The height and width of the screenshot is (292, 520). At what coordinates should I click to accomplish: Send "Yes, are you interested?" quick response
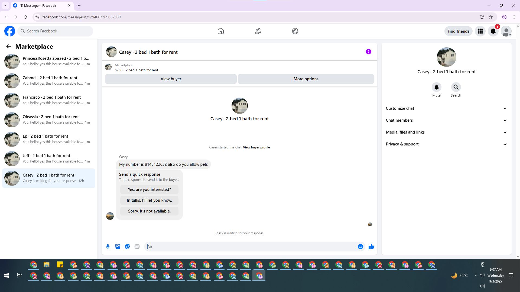149,190
